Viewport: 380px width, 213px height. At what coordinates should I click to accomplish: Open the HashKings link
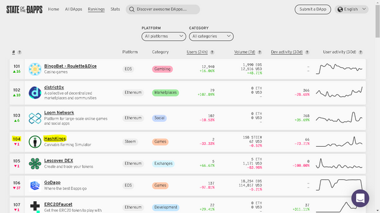pyautogui.click(x=55, y=138)
